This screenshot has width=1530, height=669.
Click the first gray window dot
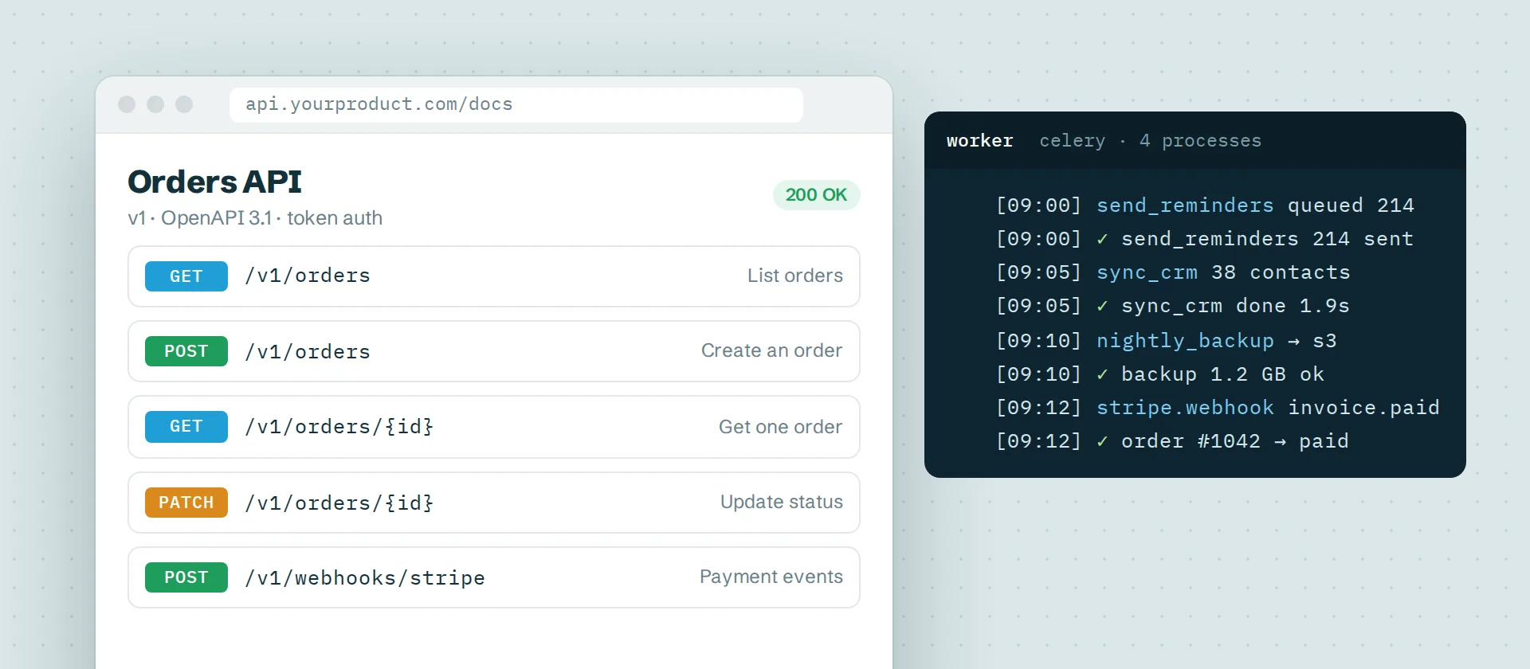click(127, 104)
